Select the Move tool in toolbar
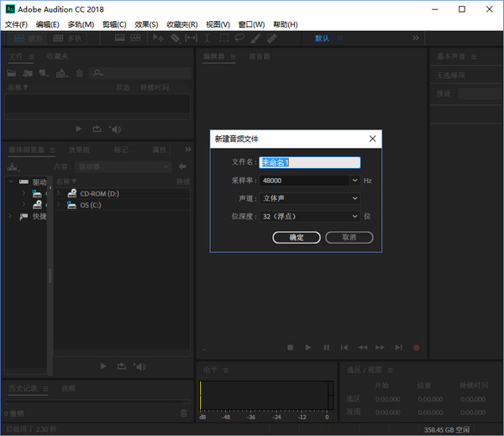The image size is (504, 436). click(158, 39)
